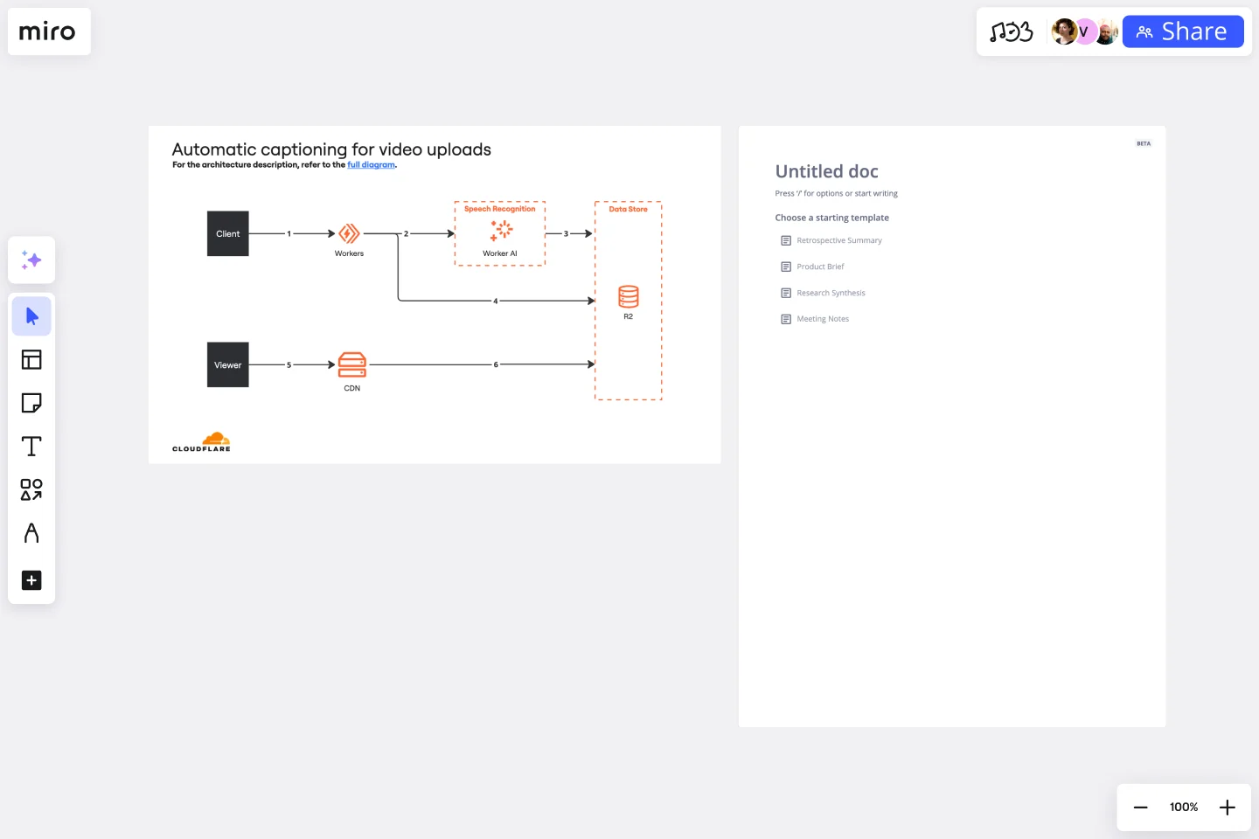Viewport: 1259px width, 839px height.
Task: Click first collaborator avatar photo
Action: point(1064,31)
